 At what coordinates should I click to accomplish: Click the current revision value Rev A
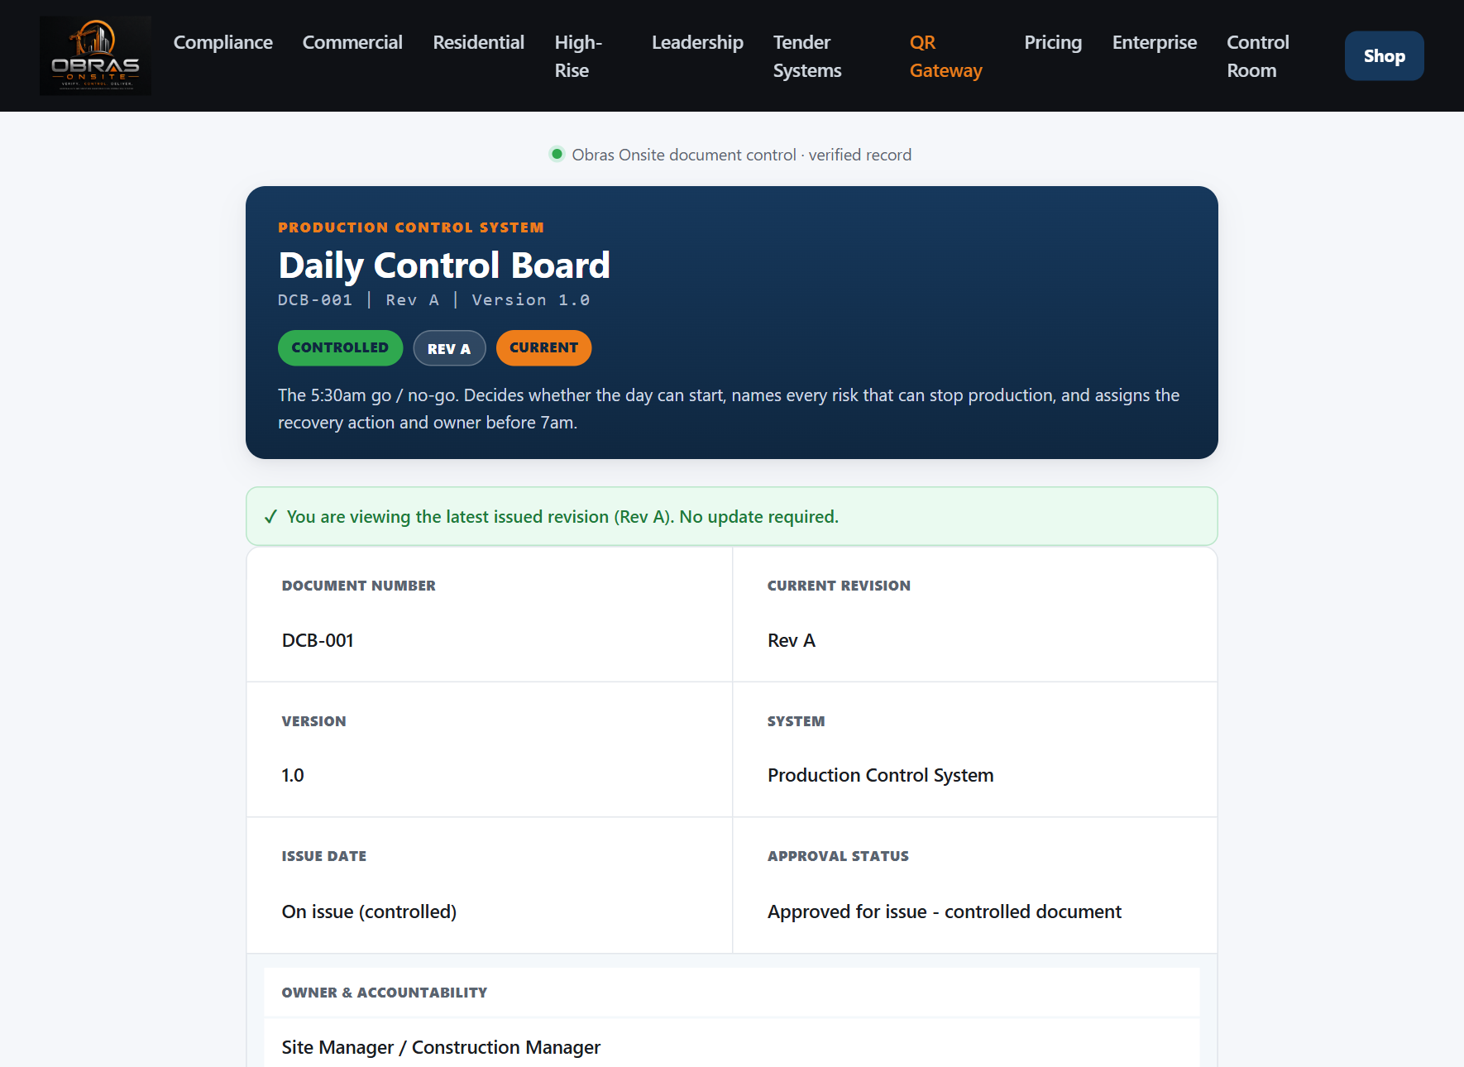click(x=792, y=640)
